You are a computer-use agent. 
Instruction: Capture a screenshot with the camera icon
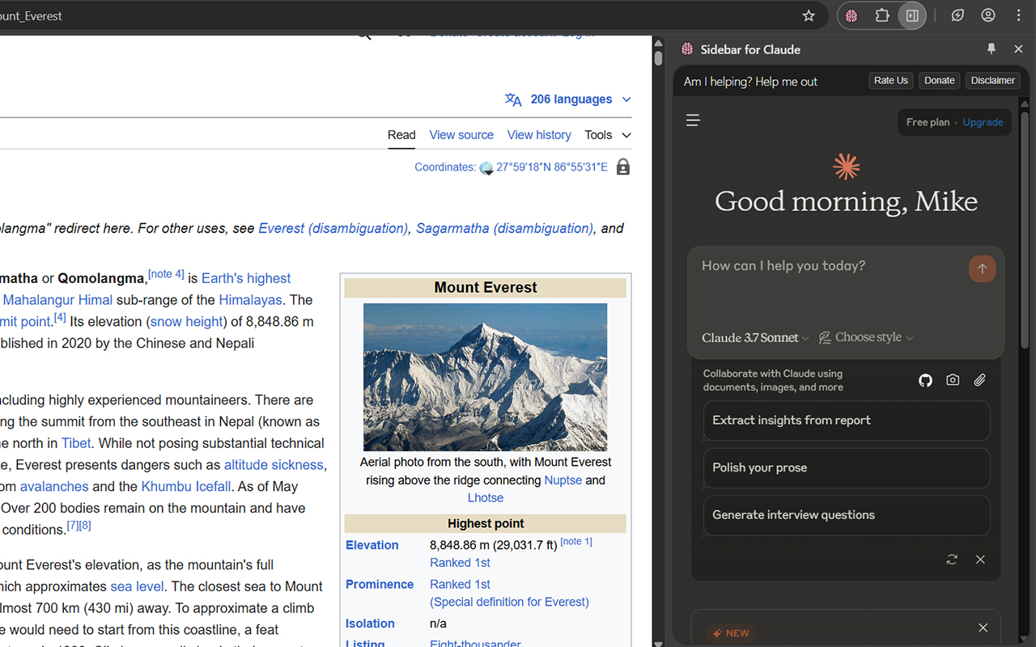tap(953, 380)
